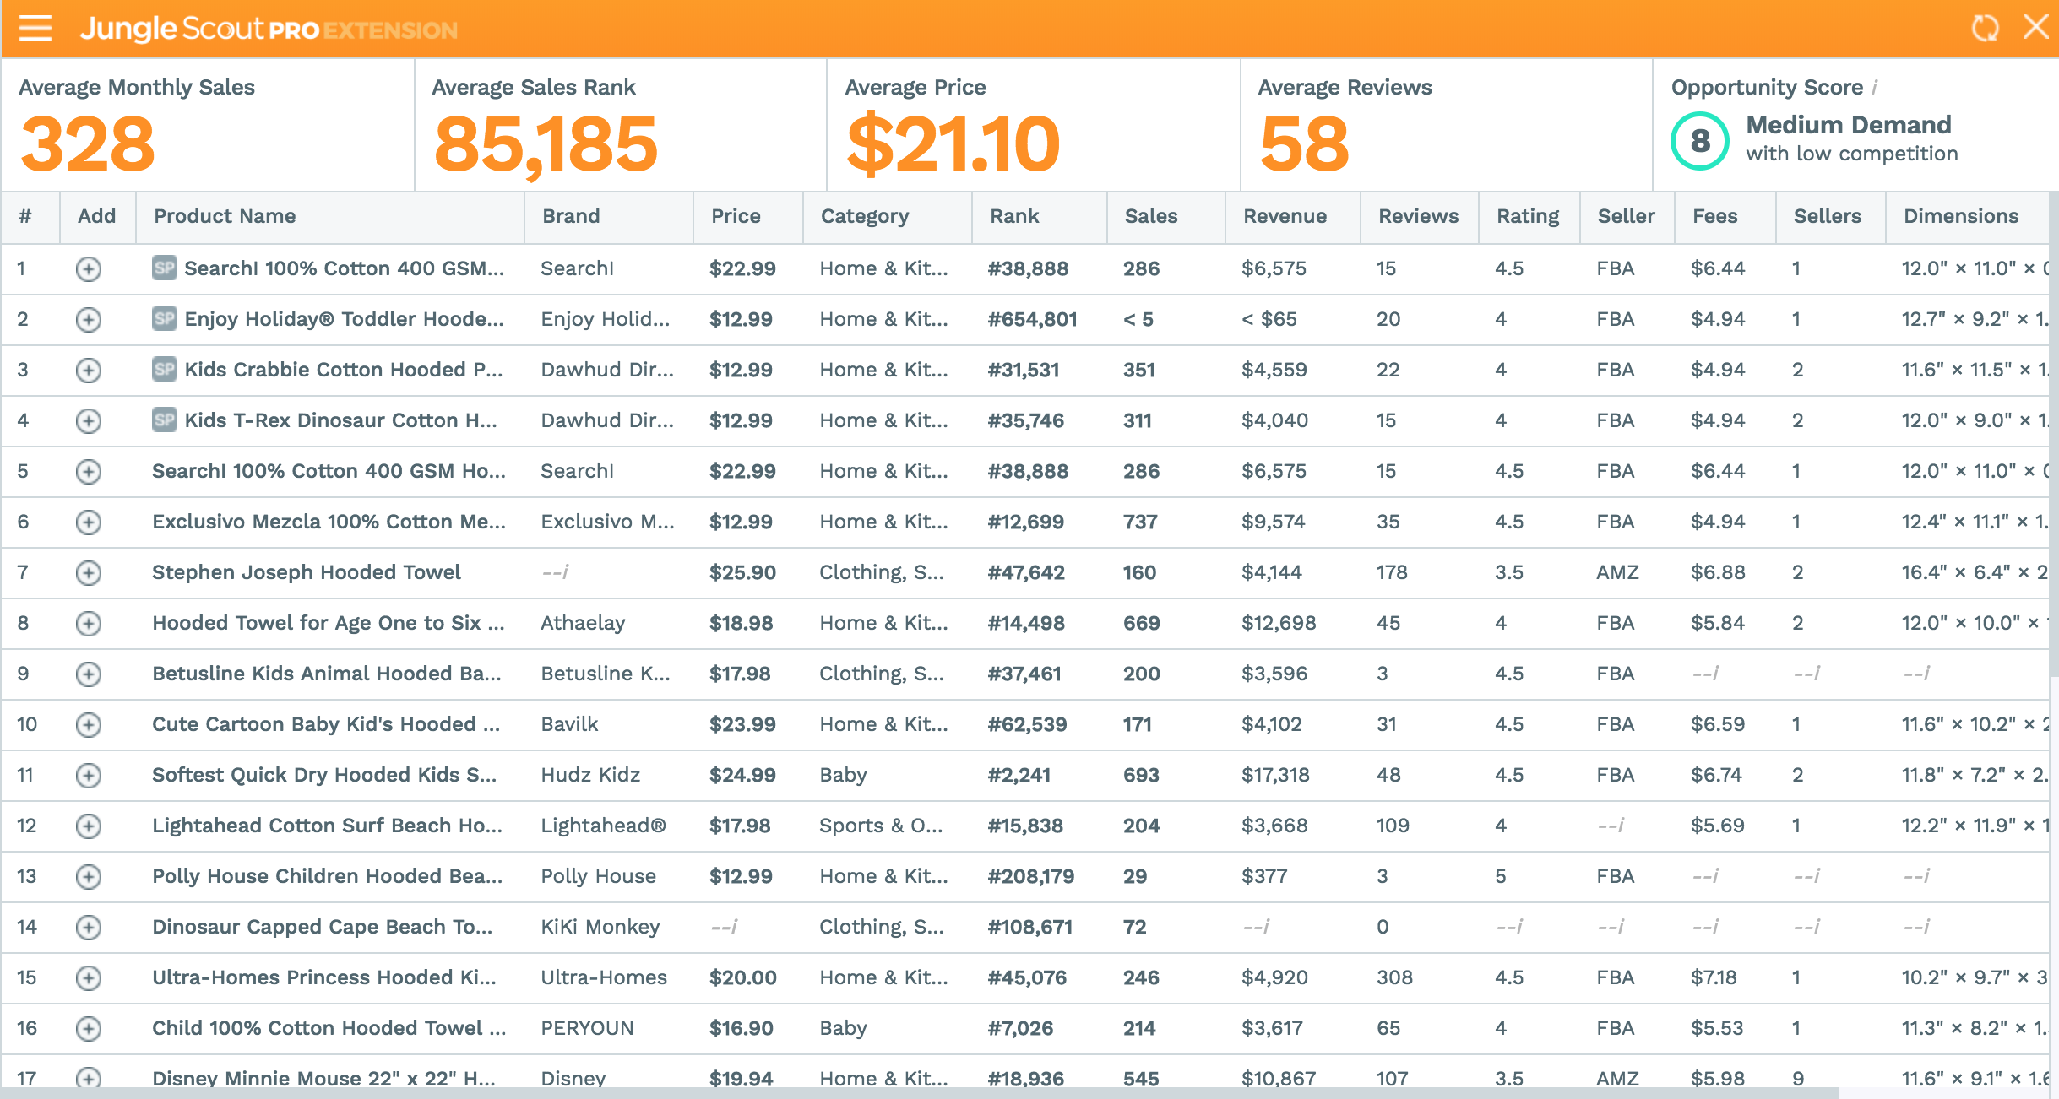2059x1099 pixels.
Task: Open the hamburger menu
Action: (35, 29)
